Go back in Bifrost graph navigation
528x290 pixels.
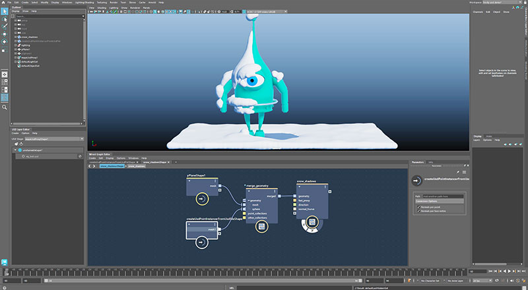(x=90, y=166)
